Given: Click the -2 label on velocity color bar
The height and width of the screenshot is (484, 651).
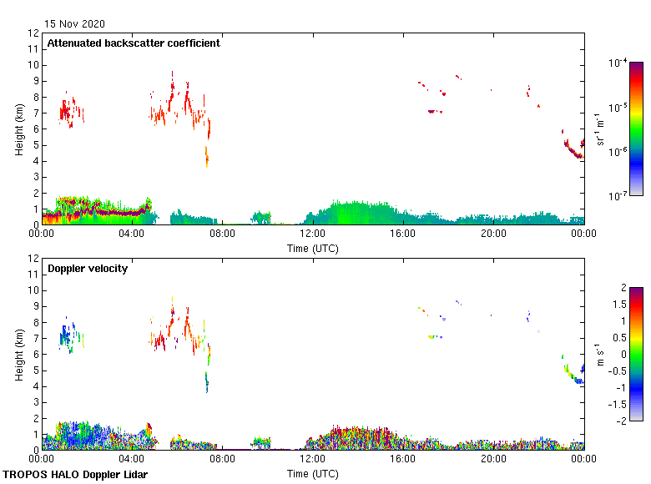Looking at the screenshot, I should (619, 420).
